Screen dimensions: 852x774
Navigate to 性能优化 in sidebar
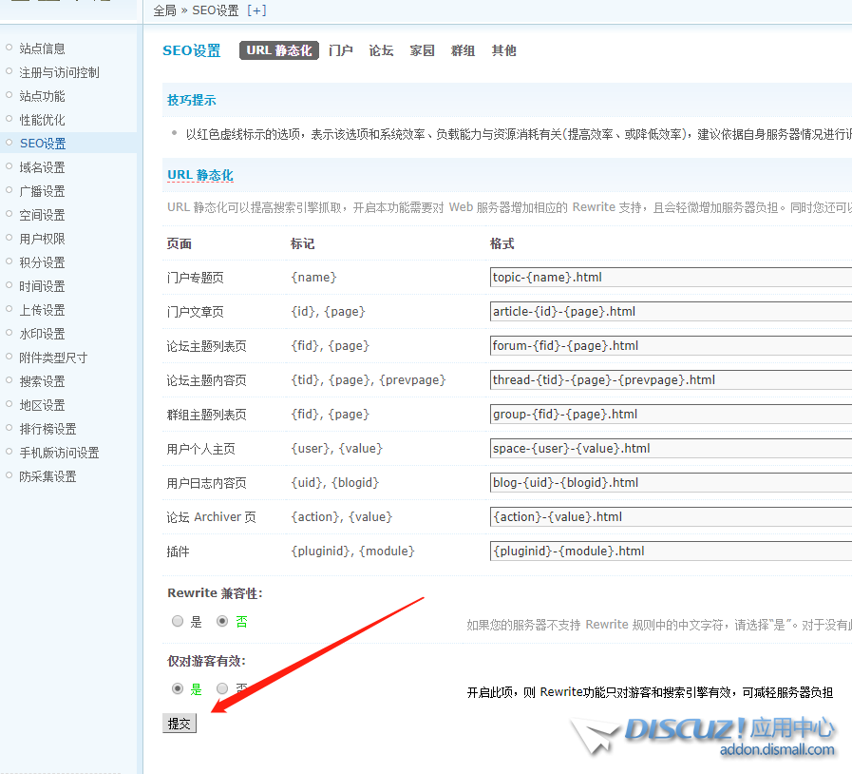click(x=43, y=120)
